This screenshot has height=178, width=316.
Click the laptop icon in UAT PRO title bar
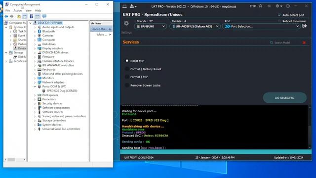click(x=124, y=6)
